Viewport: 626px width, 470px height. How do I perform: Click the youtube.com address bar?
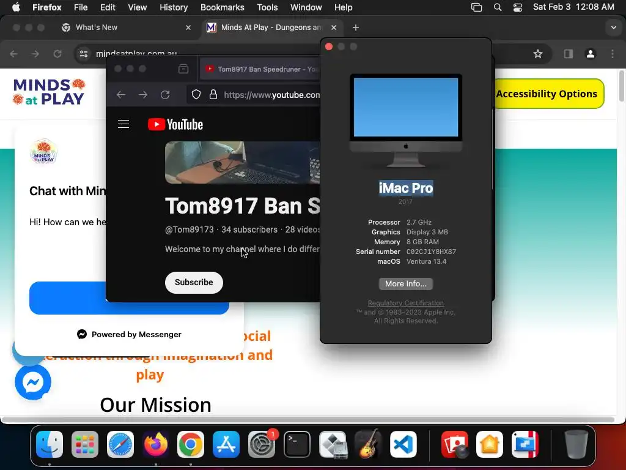[271, 95]
